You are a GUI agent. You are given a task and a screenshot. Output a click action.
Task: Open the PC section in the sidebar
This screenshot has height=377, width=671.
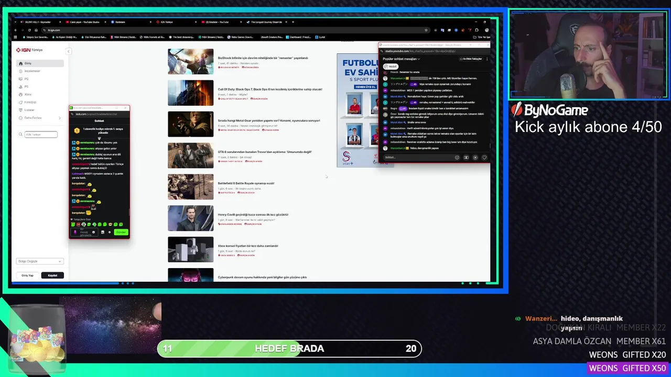pyautogui.click(x=40, y=79)
